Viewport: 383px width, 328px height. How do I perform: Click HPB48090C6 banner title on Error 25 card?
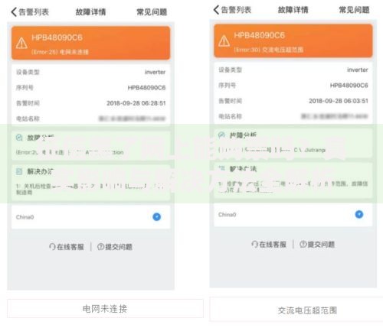point(57,37)
